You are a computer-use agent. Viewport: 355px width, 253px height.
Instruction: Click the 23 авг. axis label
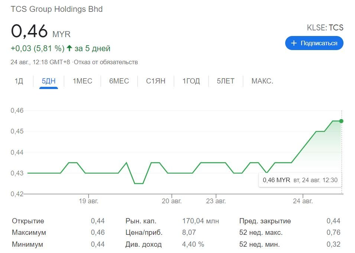216,201
